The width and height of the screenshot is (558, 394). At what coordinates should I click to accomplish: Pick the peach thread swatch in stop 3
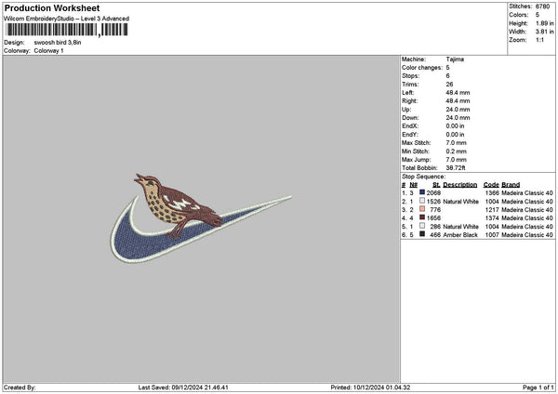[x=422, y=209]
